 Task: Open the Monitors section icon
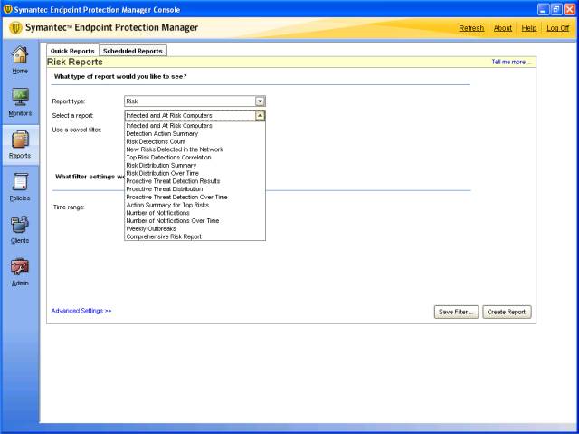[20, 97]
